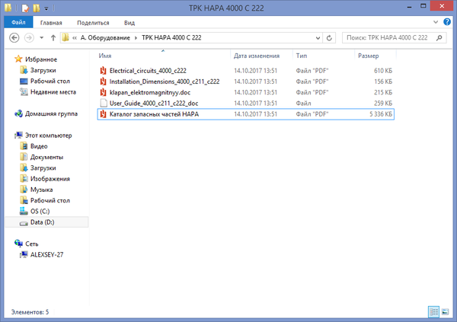Viewport: 457px width, 322px height.
Task: Click the 610 КБ size value
Action: click(x=383, y=71)
